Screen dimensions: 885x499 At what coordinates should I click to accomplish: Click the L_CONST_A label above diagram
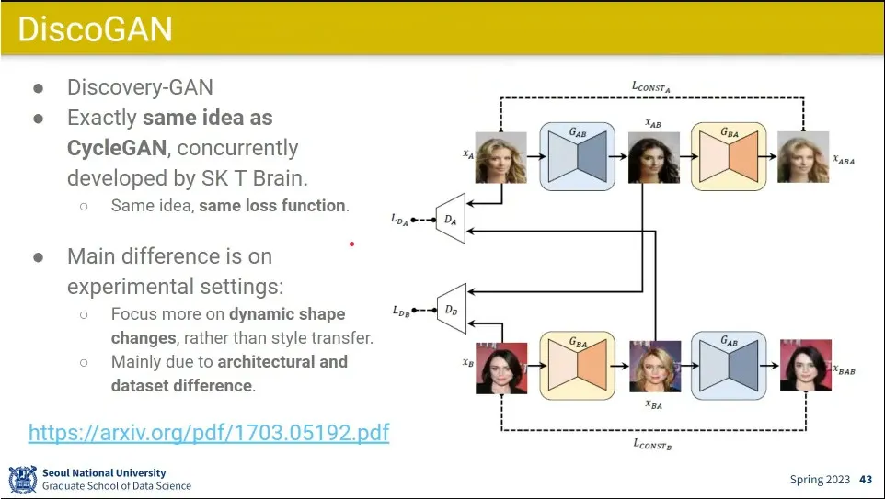tap(650, 86)
